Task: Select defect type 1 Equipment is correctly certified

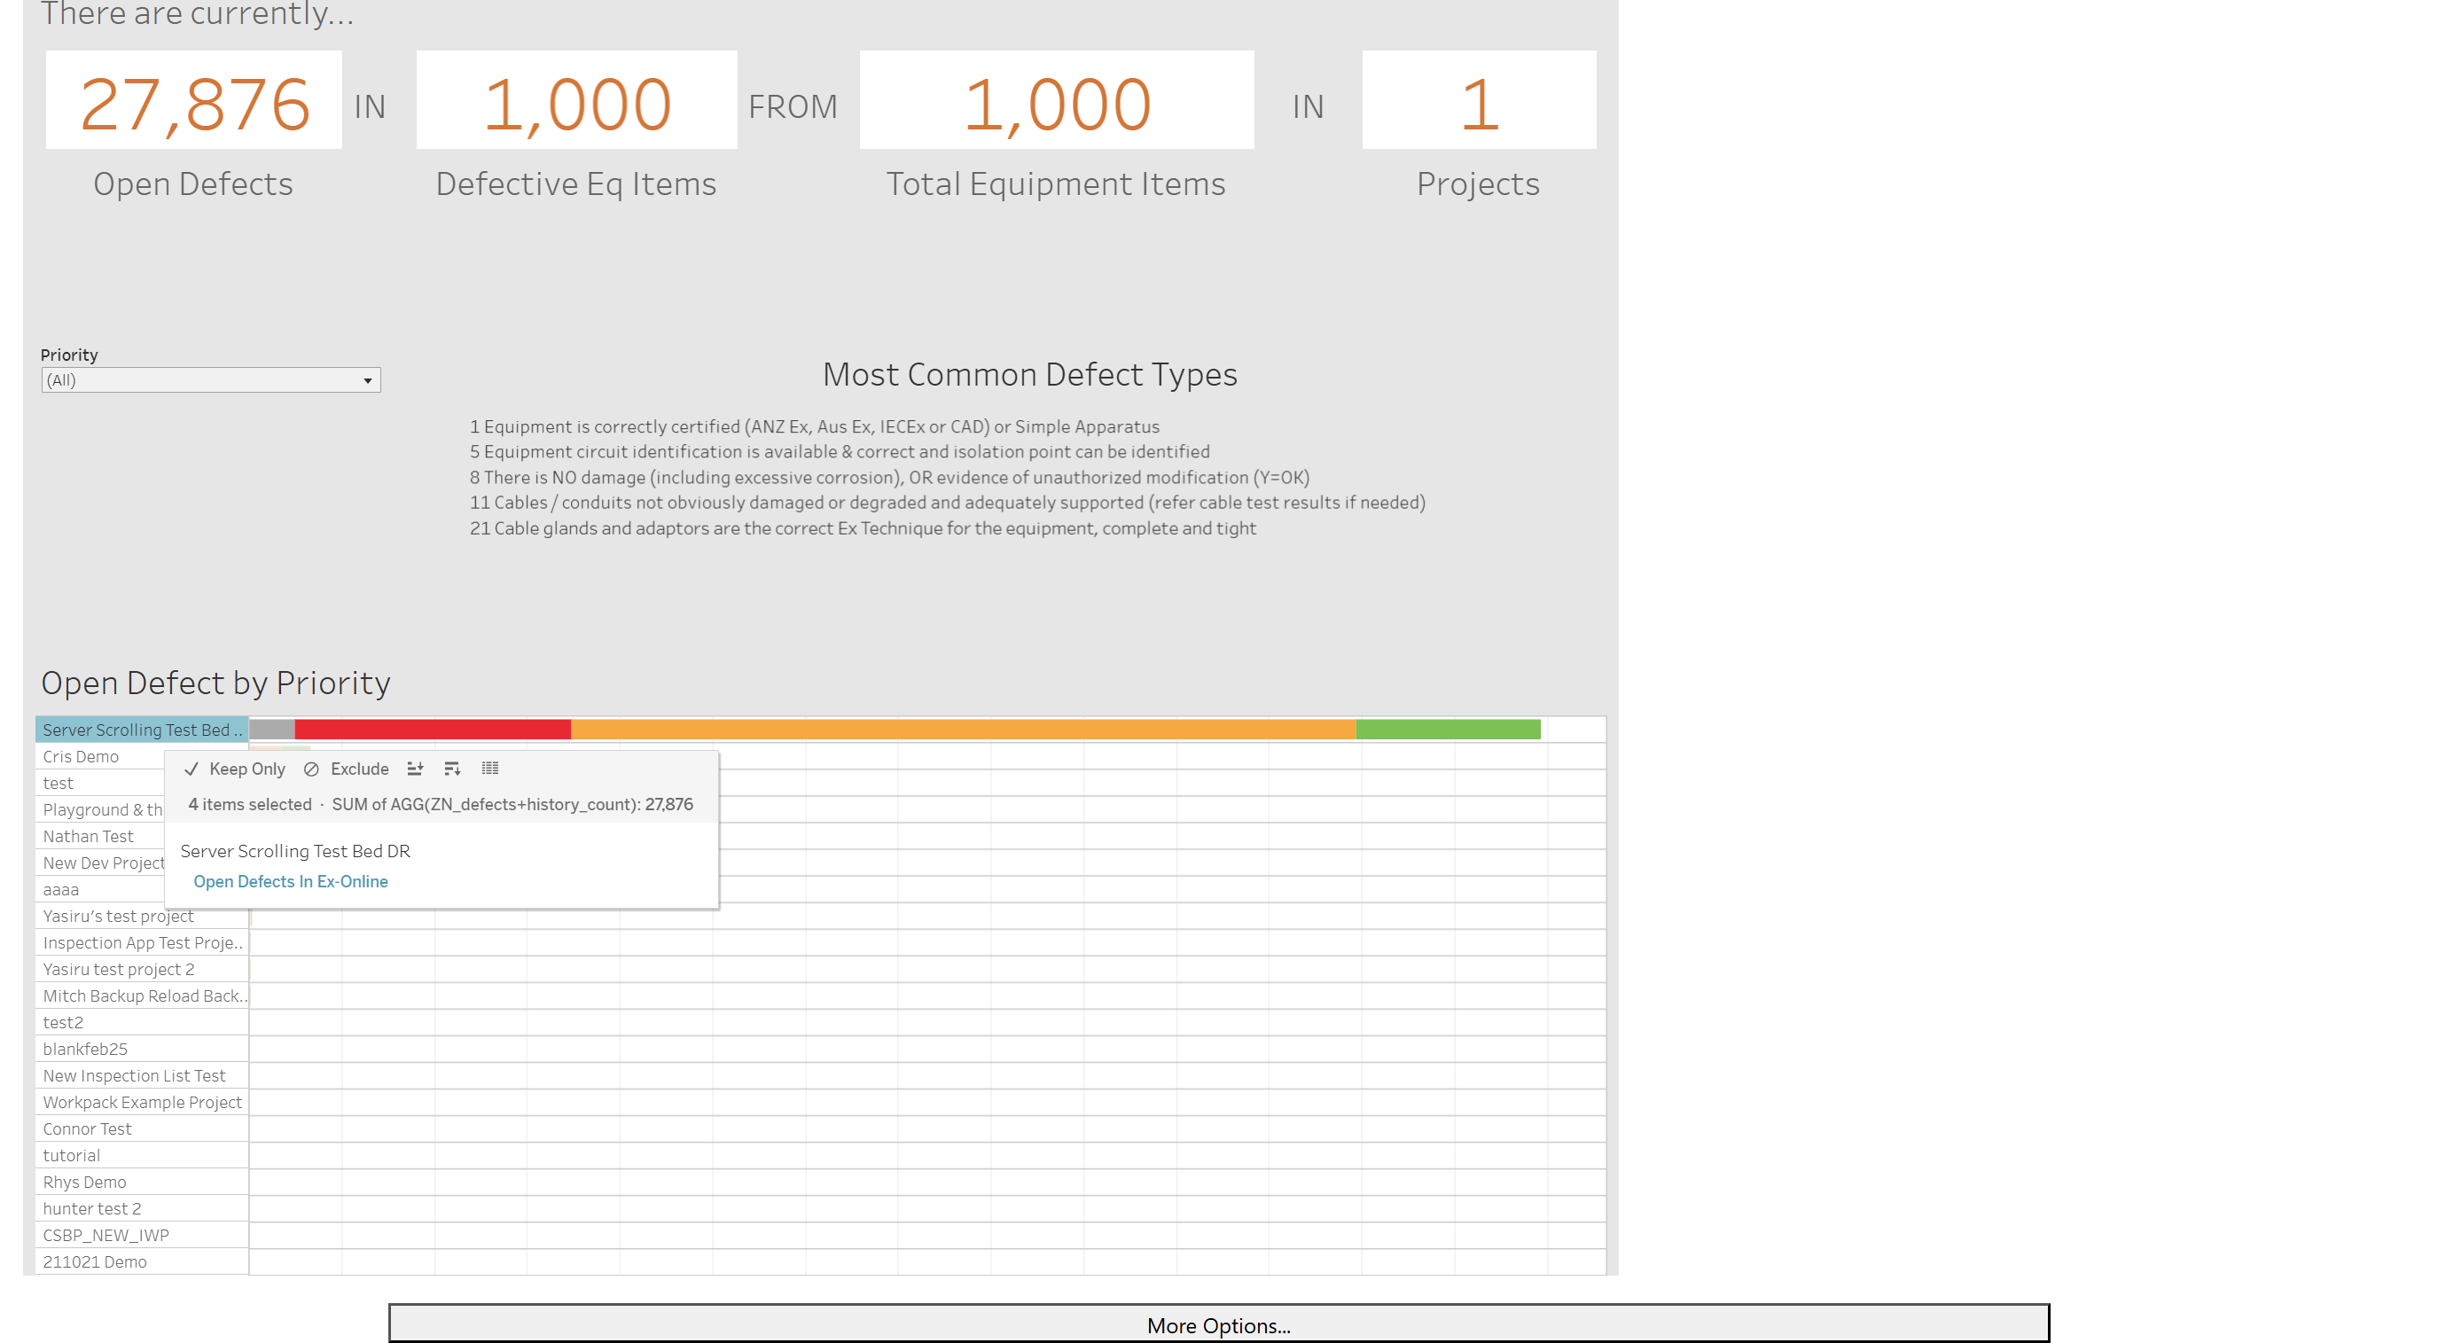Action: point(814,426)
